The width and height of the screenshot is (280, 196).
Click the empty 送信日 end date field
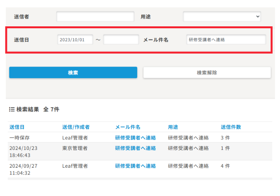tap(121, 40)
